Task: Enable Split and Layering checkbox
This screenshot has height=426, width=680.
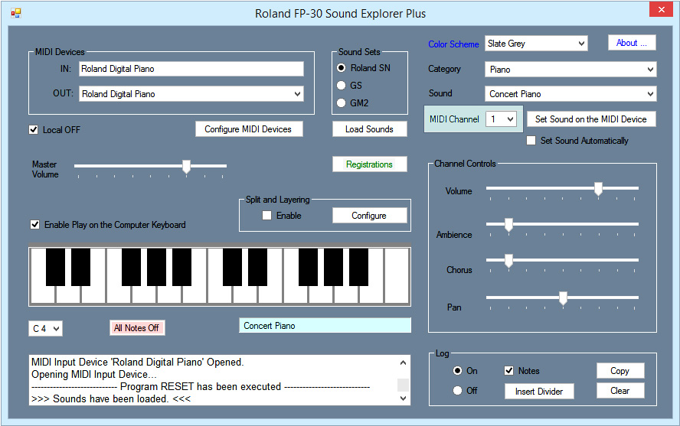Action: pyautogui.click(x=266, y=215)
